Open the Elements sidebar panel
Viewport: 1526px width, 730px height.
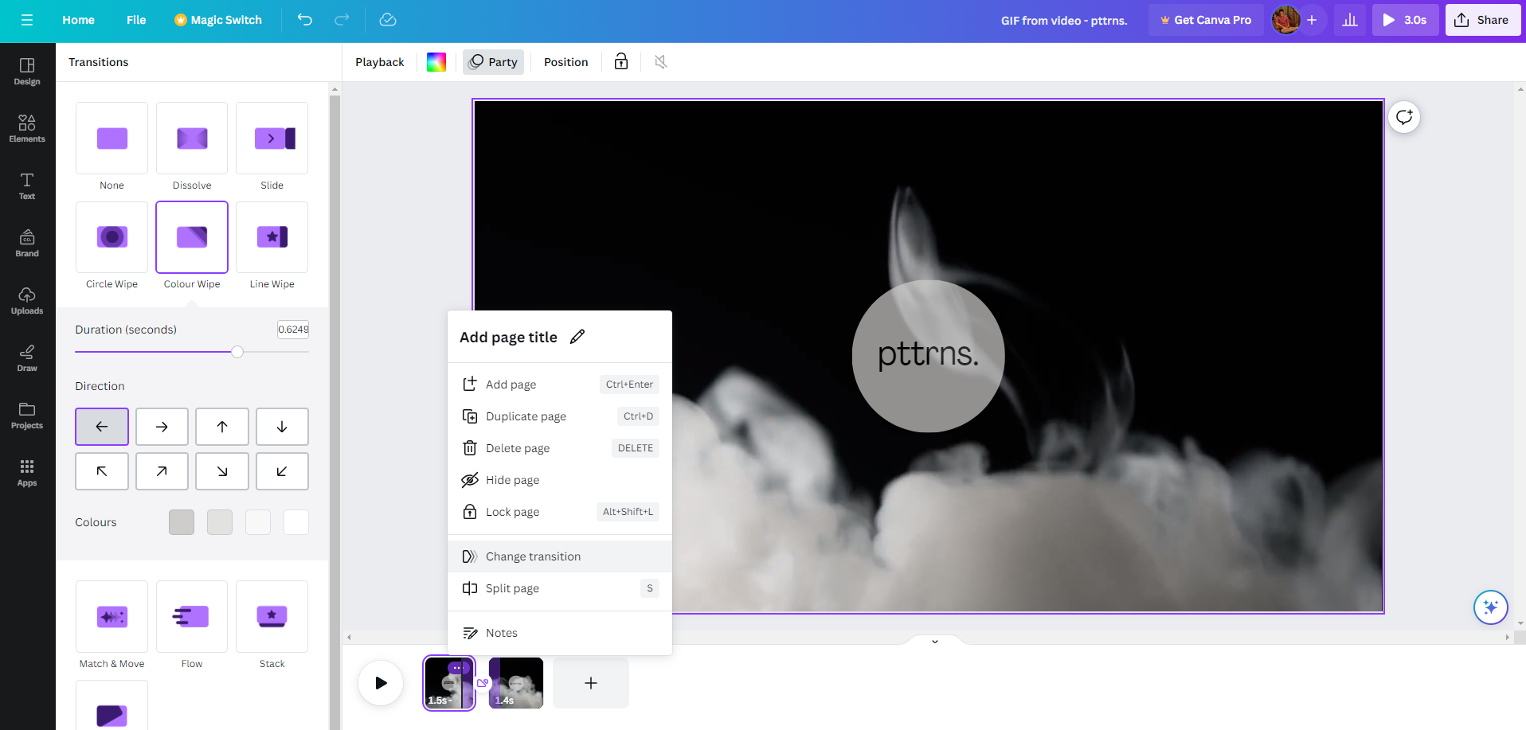coord(27,128)
